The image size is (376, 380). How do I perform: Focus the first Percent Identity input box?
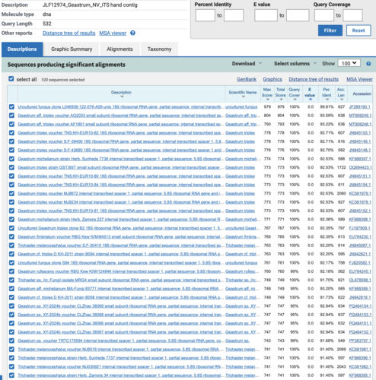coord(206,15)
